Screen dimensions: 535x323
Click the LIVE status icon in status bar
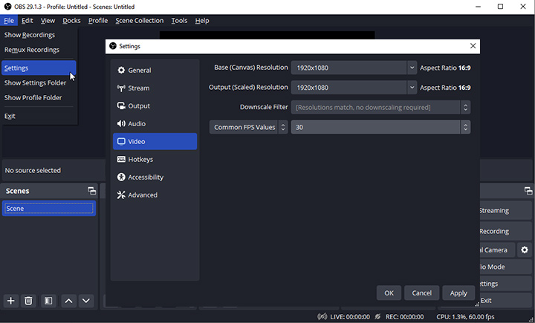pos(322,316)
